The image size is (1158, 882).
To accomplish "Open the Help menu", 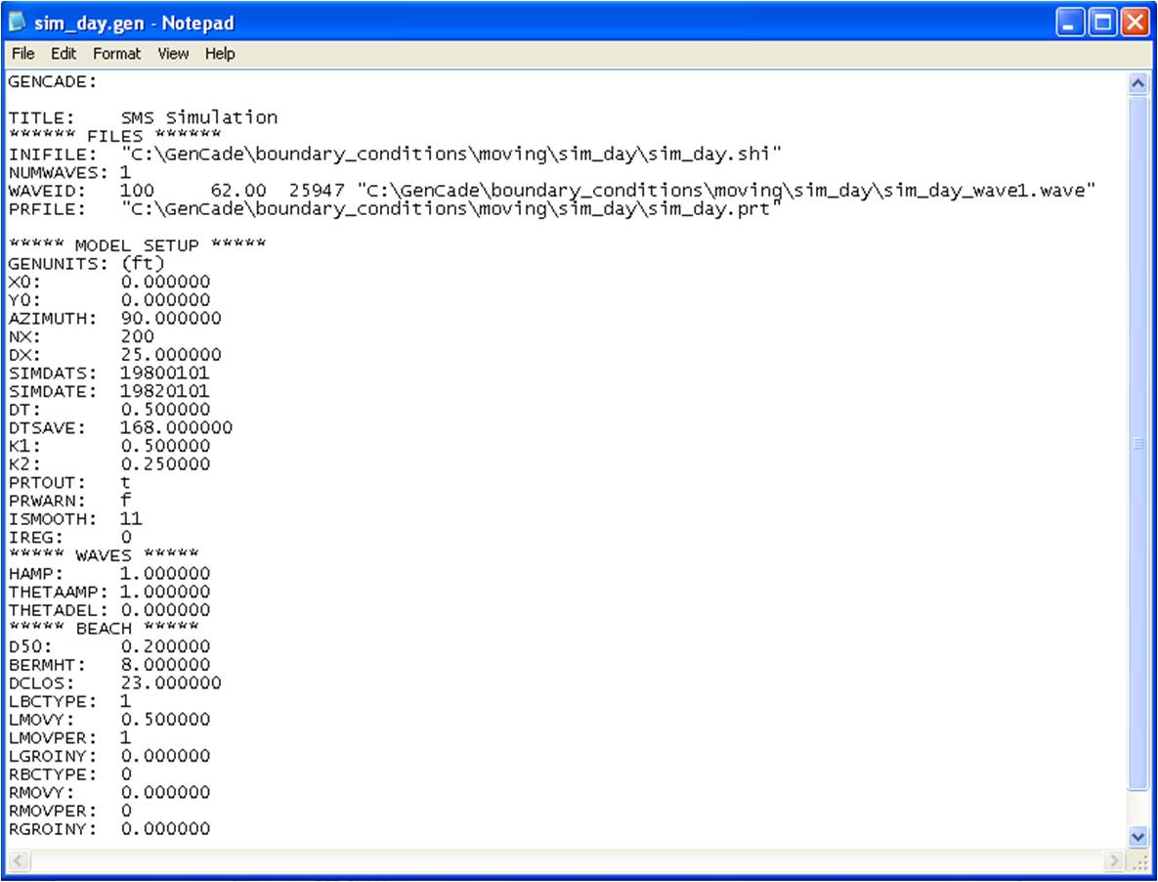I will (x=220, y=54).
